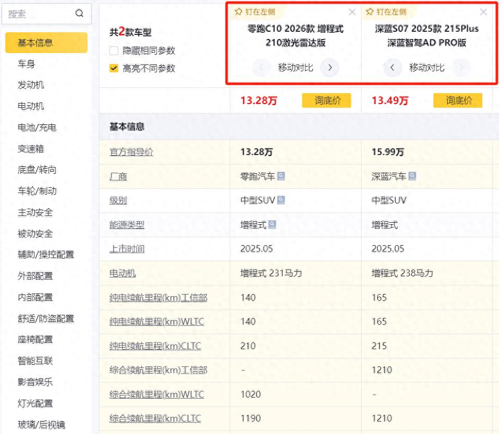Remove 深蓝S07 from comparison
Viewport: 499px width, 434px height.
pyautogui.click(x=483, y=12)
